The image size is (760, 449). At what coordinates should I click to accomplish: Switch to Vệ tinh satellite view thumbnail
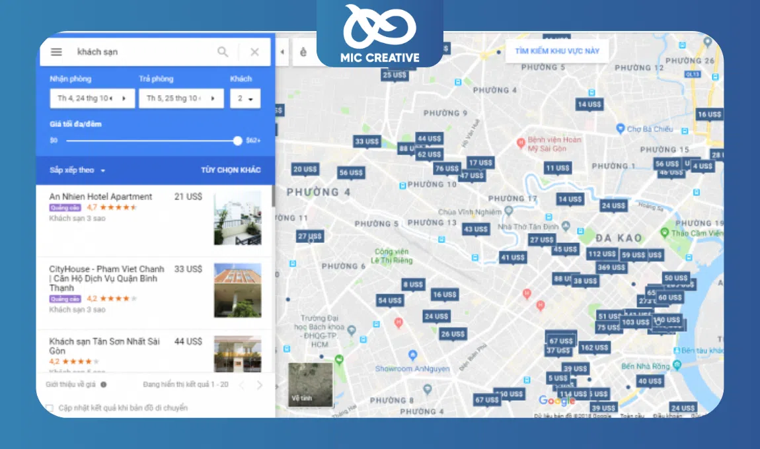[310, 384]
